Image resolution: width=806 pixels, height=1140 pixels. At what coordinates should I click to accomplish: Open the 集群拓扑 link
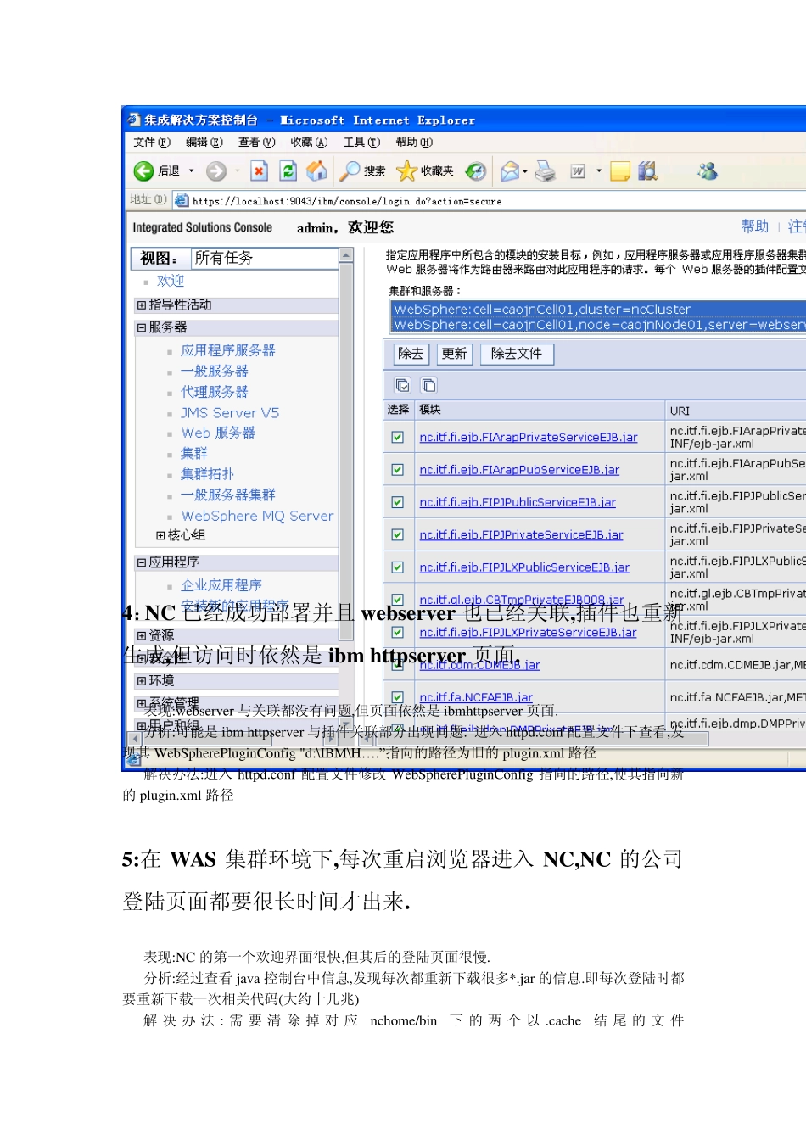click(208, 474)
